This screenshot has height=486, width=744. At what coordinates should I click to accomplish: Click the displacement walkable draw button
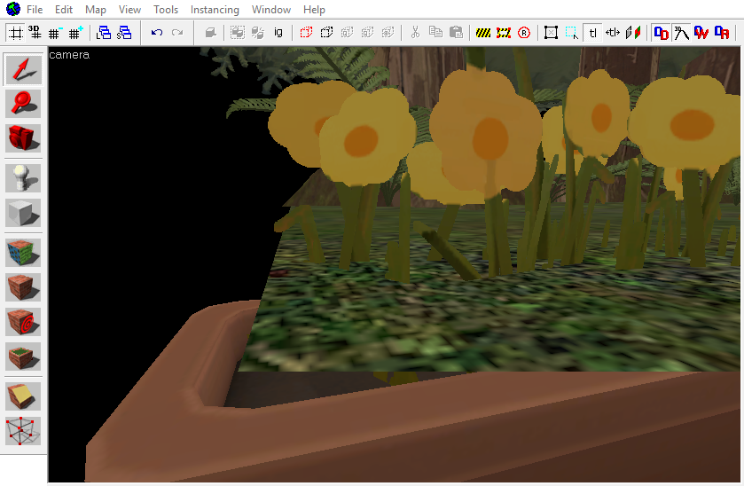click(681, 33)
